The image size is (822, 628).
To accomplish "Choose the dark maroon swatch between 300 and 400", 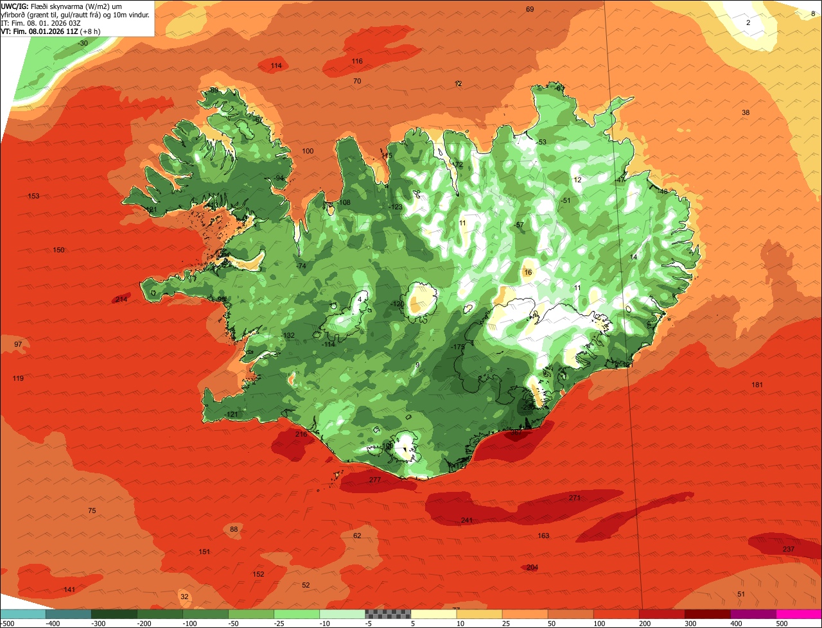I will [707, 615].
